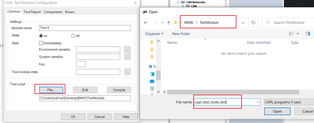Open the Organize menu
Image resolution: width=314 pixels, height=123 pixels.
click(154, 34)
